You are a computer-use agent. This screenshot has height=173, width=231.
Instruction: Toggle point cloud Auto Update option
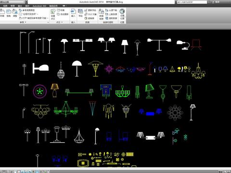coord(63,14)
